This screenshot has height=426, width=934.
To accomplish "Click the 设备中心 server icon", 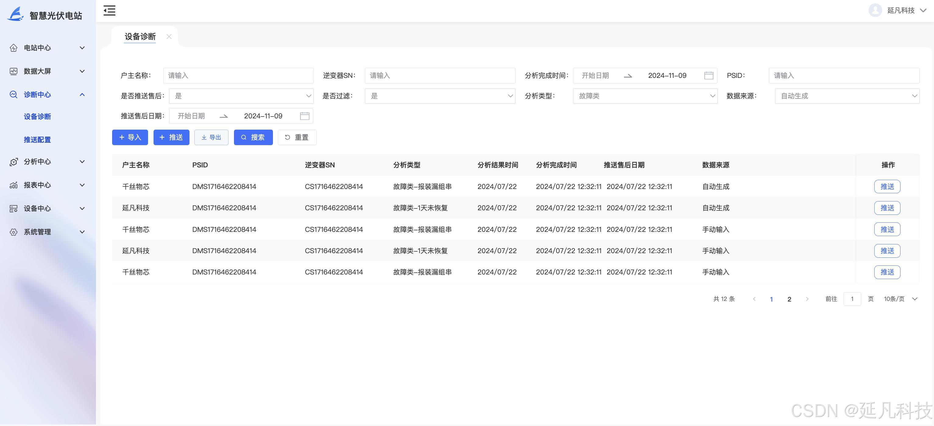I will (13, 209).
